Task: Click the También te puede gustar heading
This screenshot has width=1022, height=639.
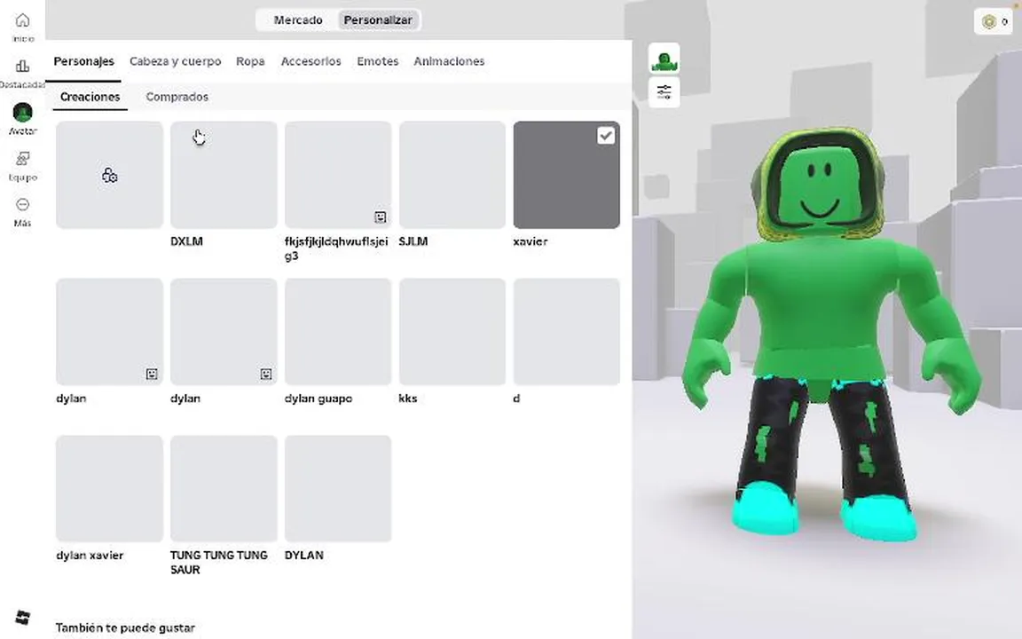Action: coord(125,628)
